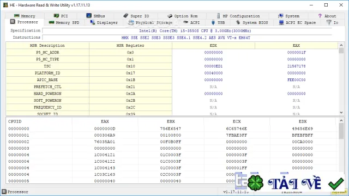
Task: Click the MSR Description column header
Action: (47, 45)
